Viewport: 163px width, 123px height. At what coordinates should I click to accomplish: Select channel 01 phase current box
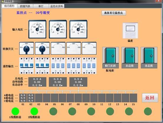(23, 98)
